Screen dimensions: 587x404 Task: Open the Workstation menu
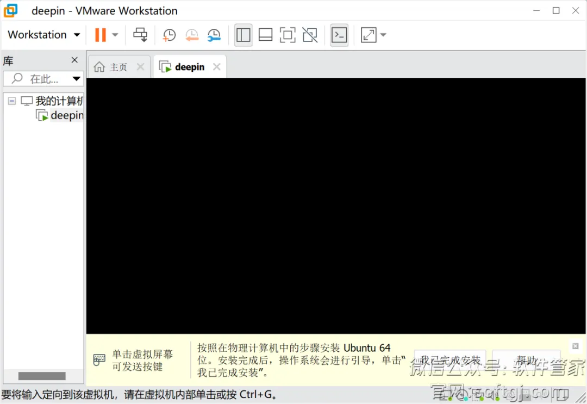click(44, 35)
